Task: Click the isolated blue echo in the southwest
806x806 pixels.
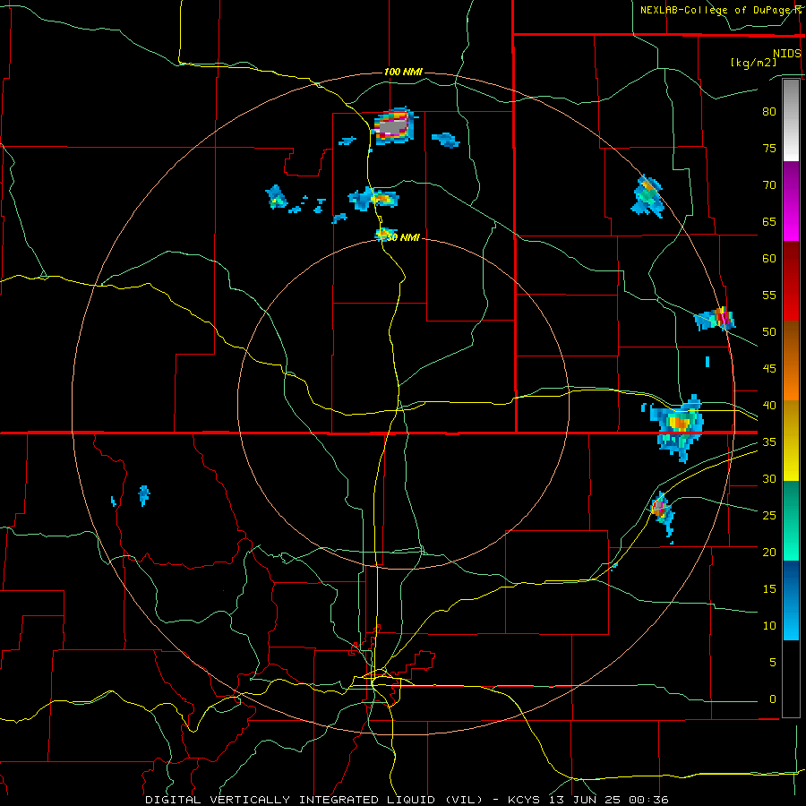Action: pyautogui.click(x=144, y=495)
